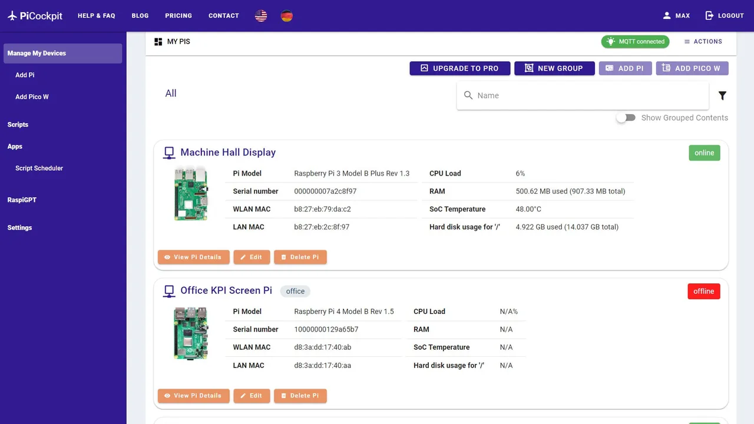Select serial number 000000007a2c8f97
The image size is (754, 424).
tap(325, 191)
